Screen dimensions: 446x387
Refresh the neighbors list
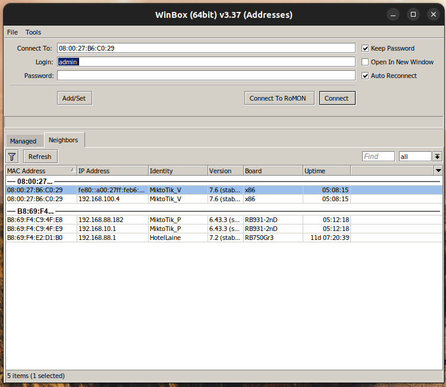[x=40, y=157]
